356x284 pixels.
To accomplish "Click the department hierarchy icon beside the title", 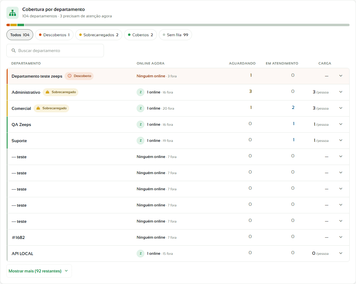I will point(12,13).
